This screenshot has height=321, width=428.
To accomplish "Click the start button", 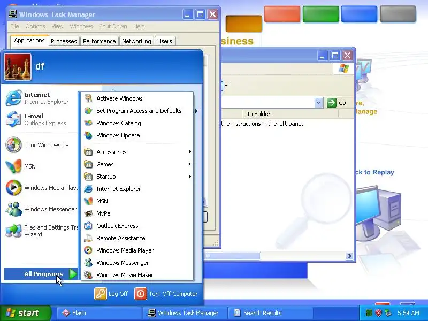I will [25, 313].
